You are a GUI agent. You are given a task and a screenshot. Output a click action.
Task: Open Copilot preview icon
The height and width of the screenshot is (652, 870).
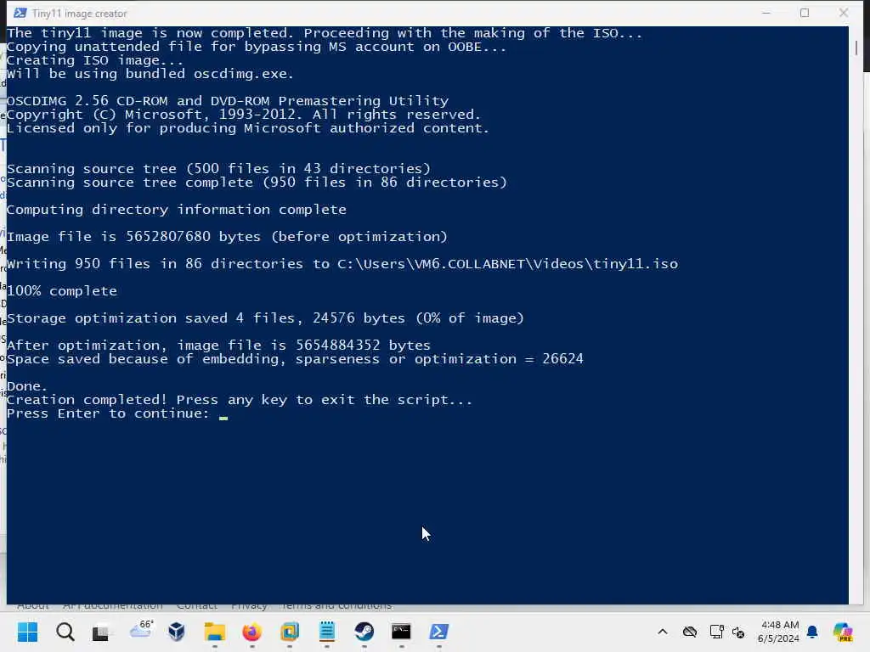pos(843,632)
